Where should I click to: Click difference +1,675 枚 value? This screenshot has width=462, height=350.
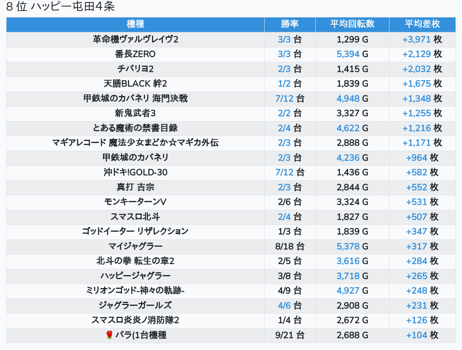click(422, 84)
